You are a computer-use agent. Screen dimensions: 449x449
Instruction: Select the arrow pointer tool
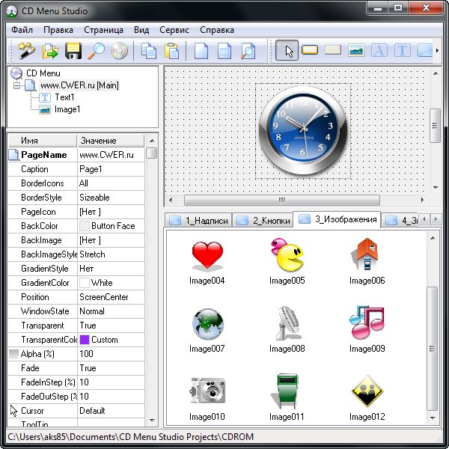click(287, 51)
